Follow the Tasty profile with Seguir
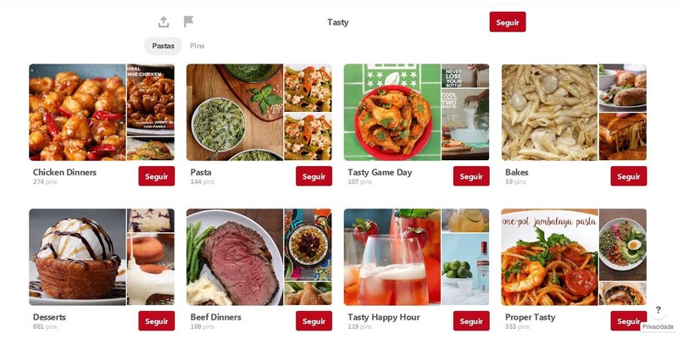The width and height of the screenshot is (678, 339). [x=508, y=22]
